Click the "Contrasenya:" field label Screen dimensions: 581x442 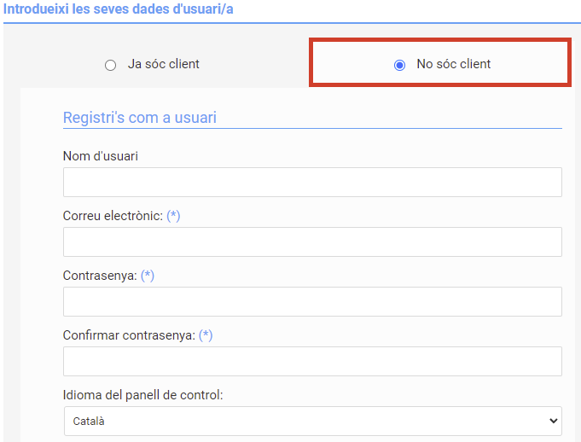click(x=100, y=276)
